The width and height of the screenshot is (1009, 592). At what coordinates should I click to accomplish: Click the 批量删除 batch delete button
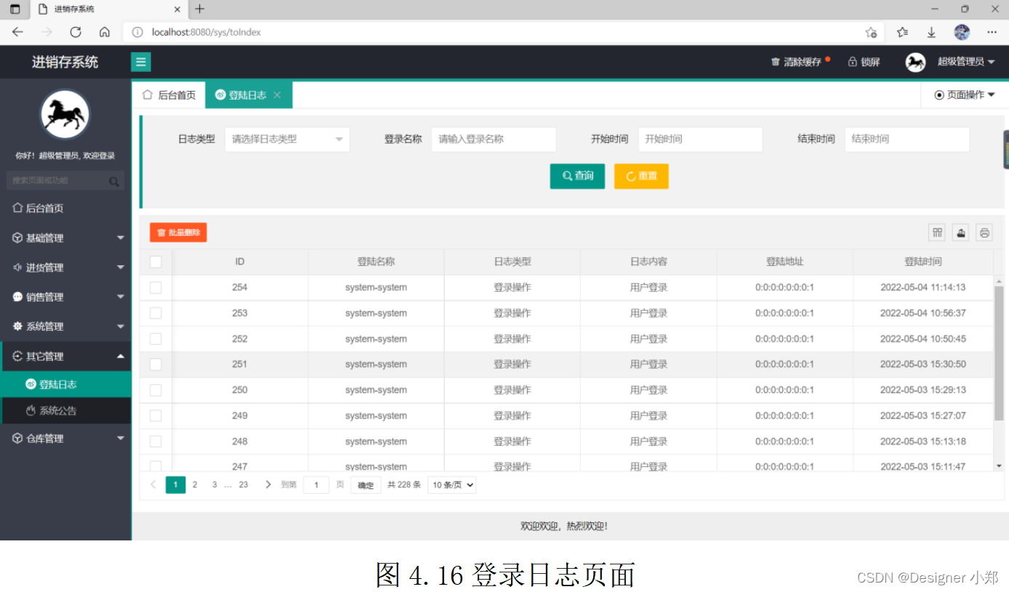178,232
